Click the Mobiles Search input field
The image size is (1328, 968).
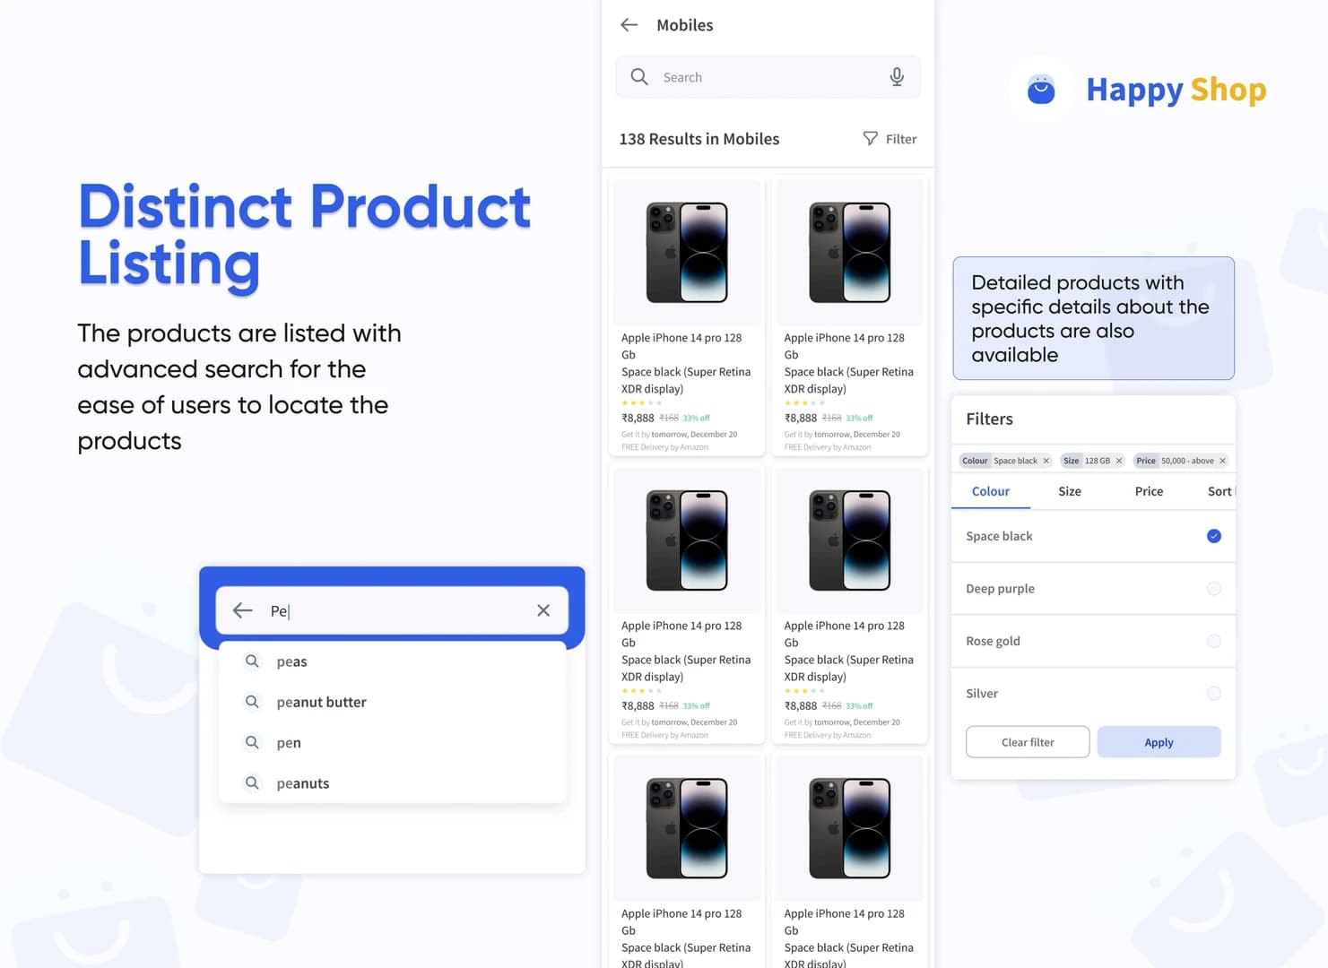768,77
